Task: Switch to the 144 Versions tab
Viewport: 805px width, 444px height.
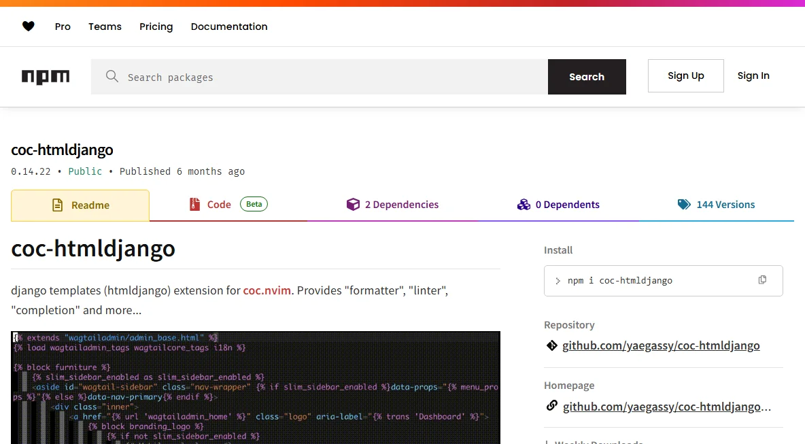Action: click(x=716, y=205)
